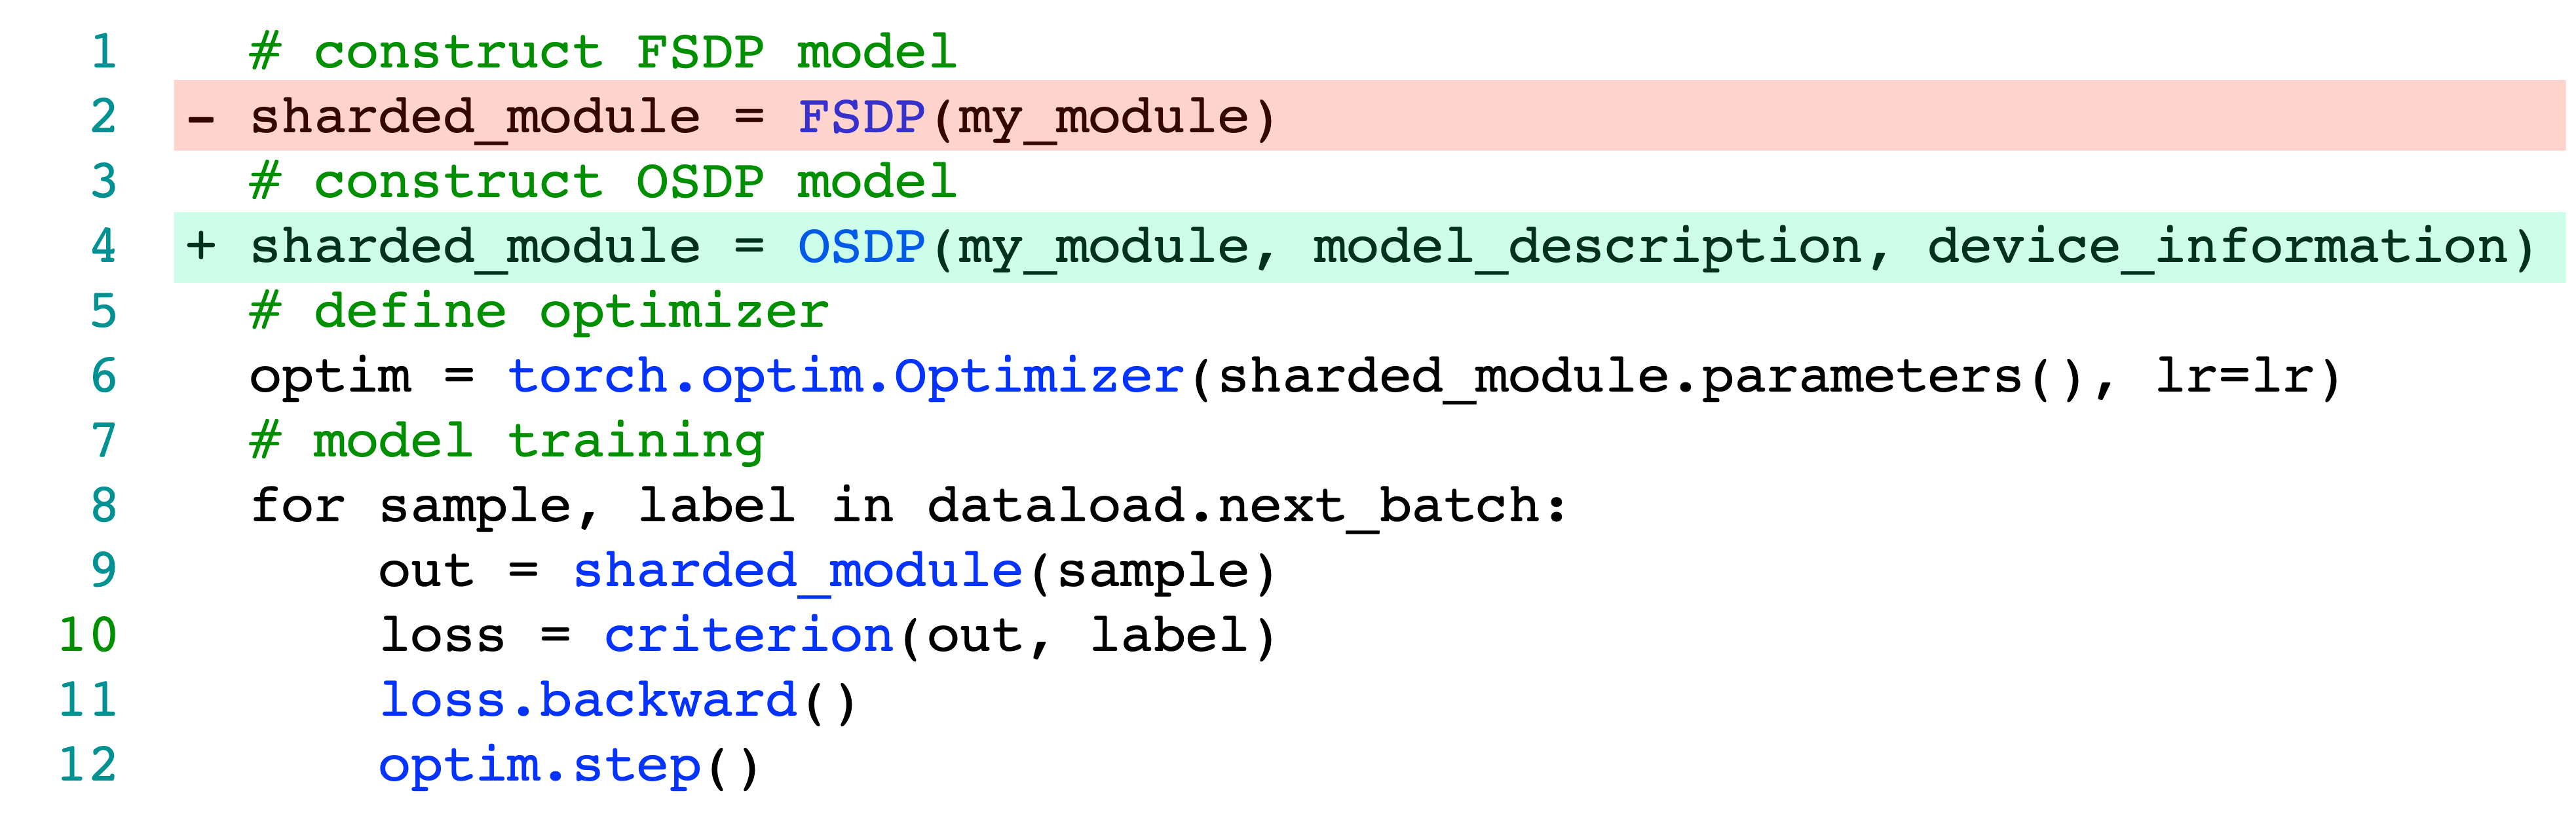Click the plus sign on line 4
The height and width of the screenshot is (831, 2576).
point(201,246)
